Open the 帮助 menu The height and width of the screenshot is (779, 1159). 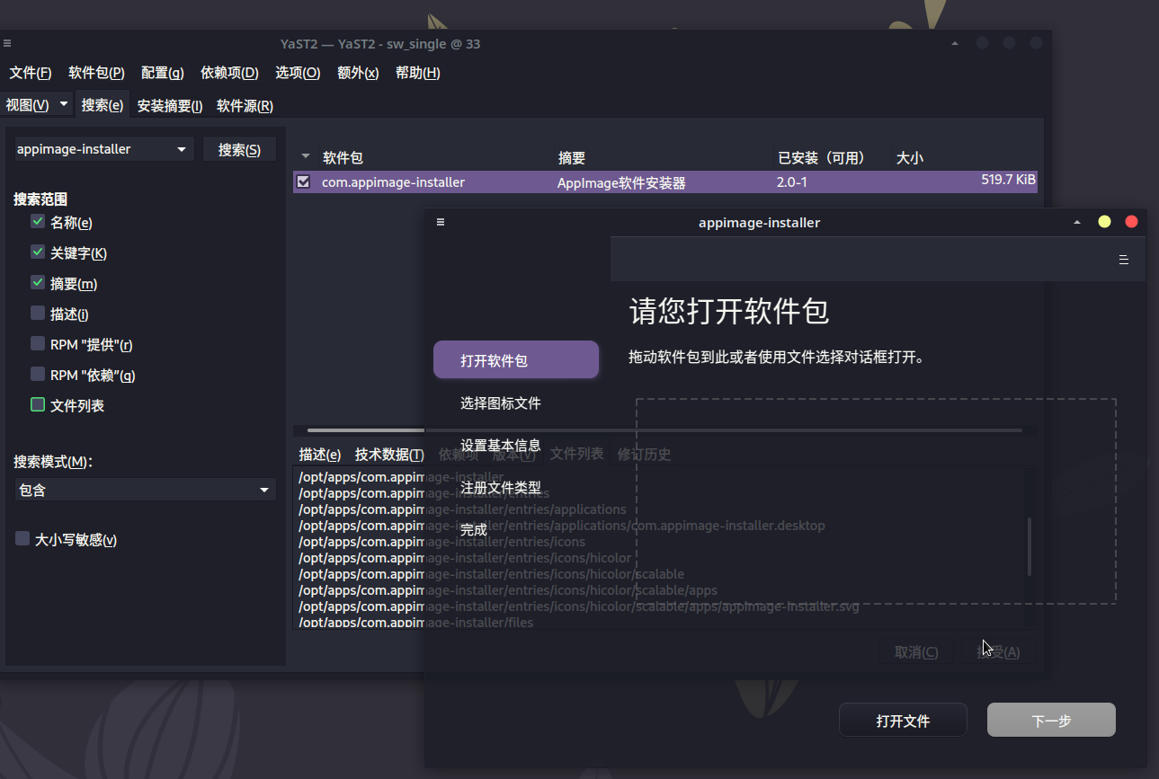tap(418, 73)
